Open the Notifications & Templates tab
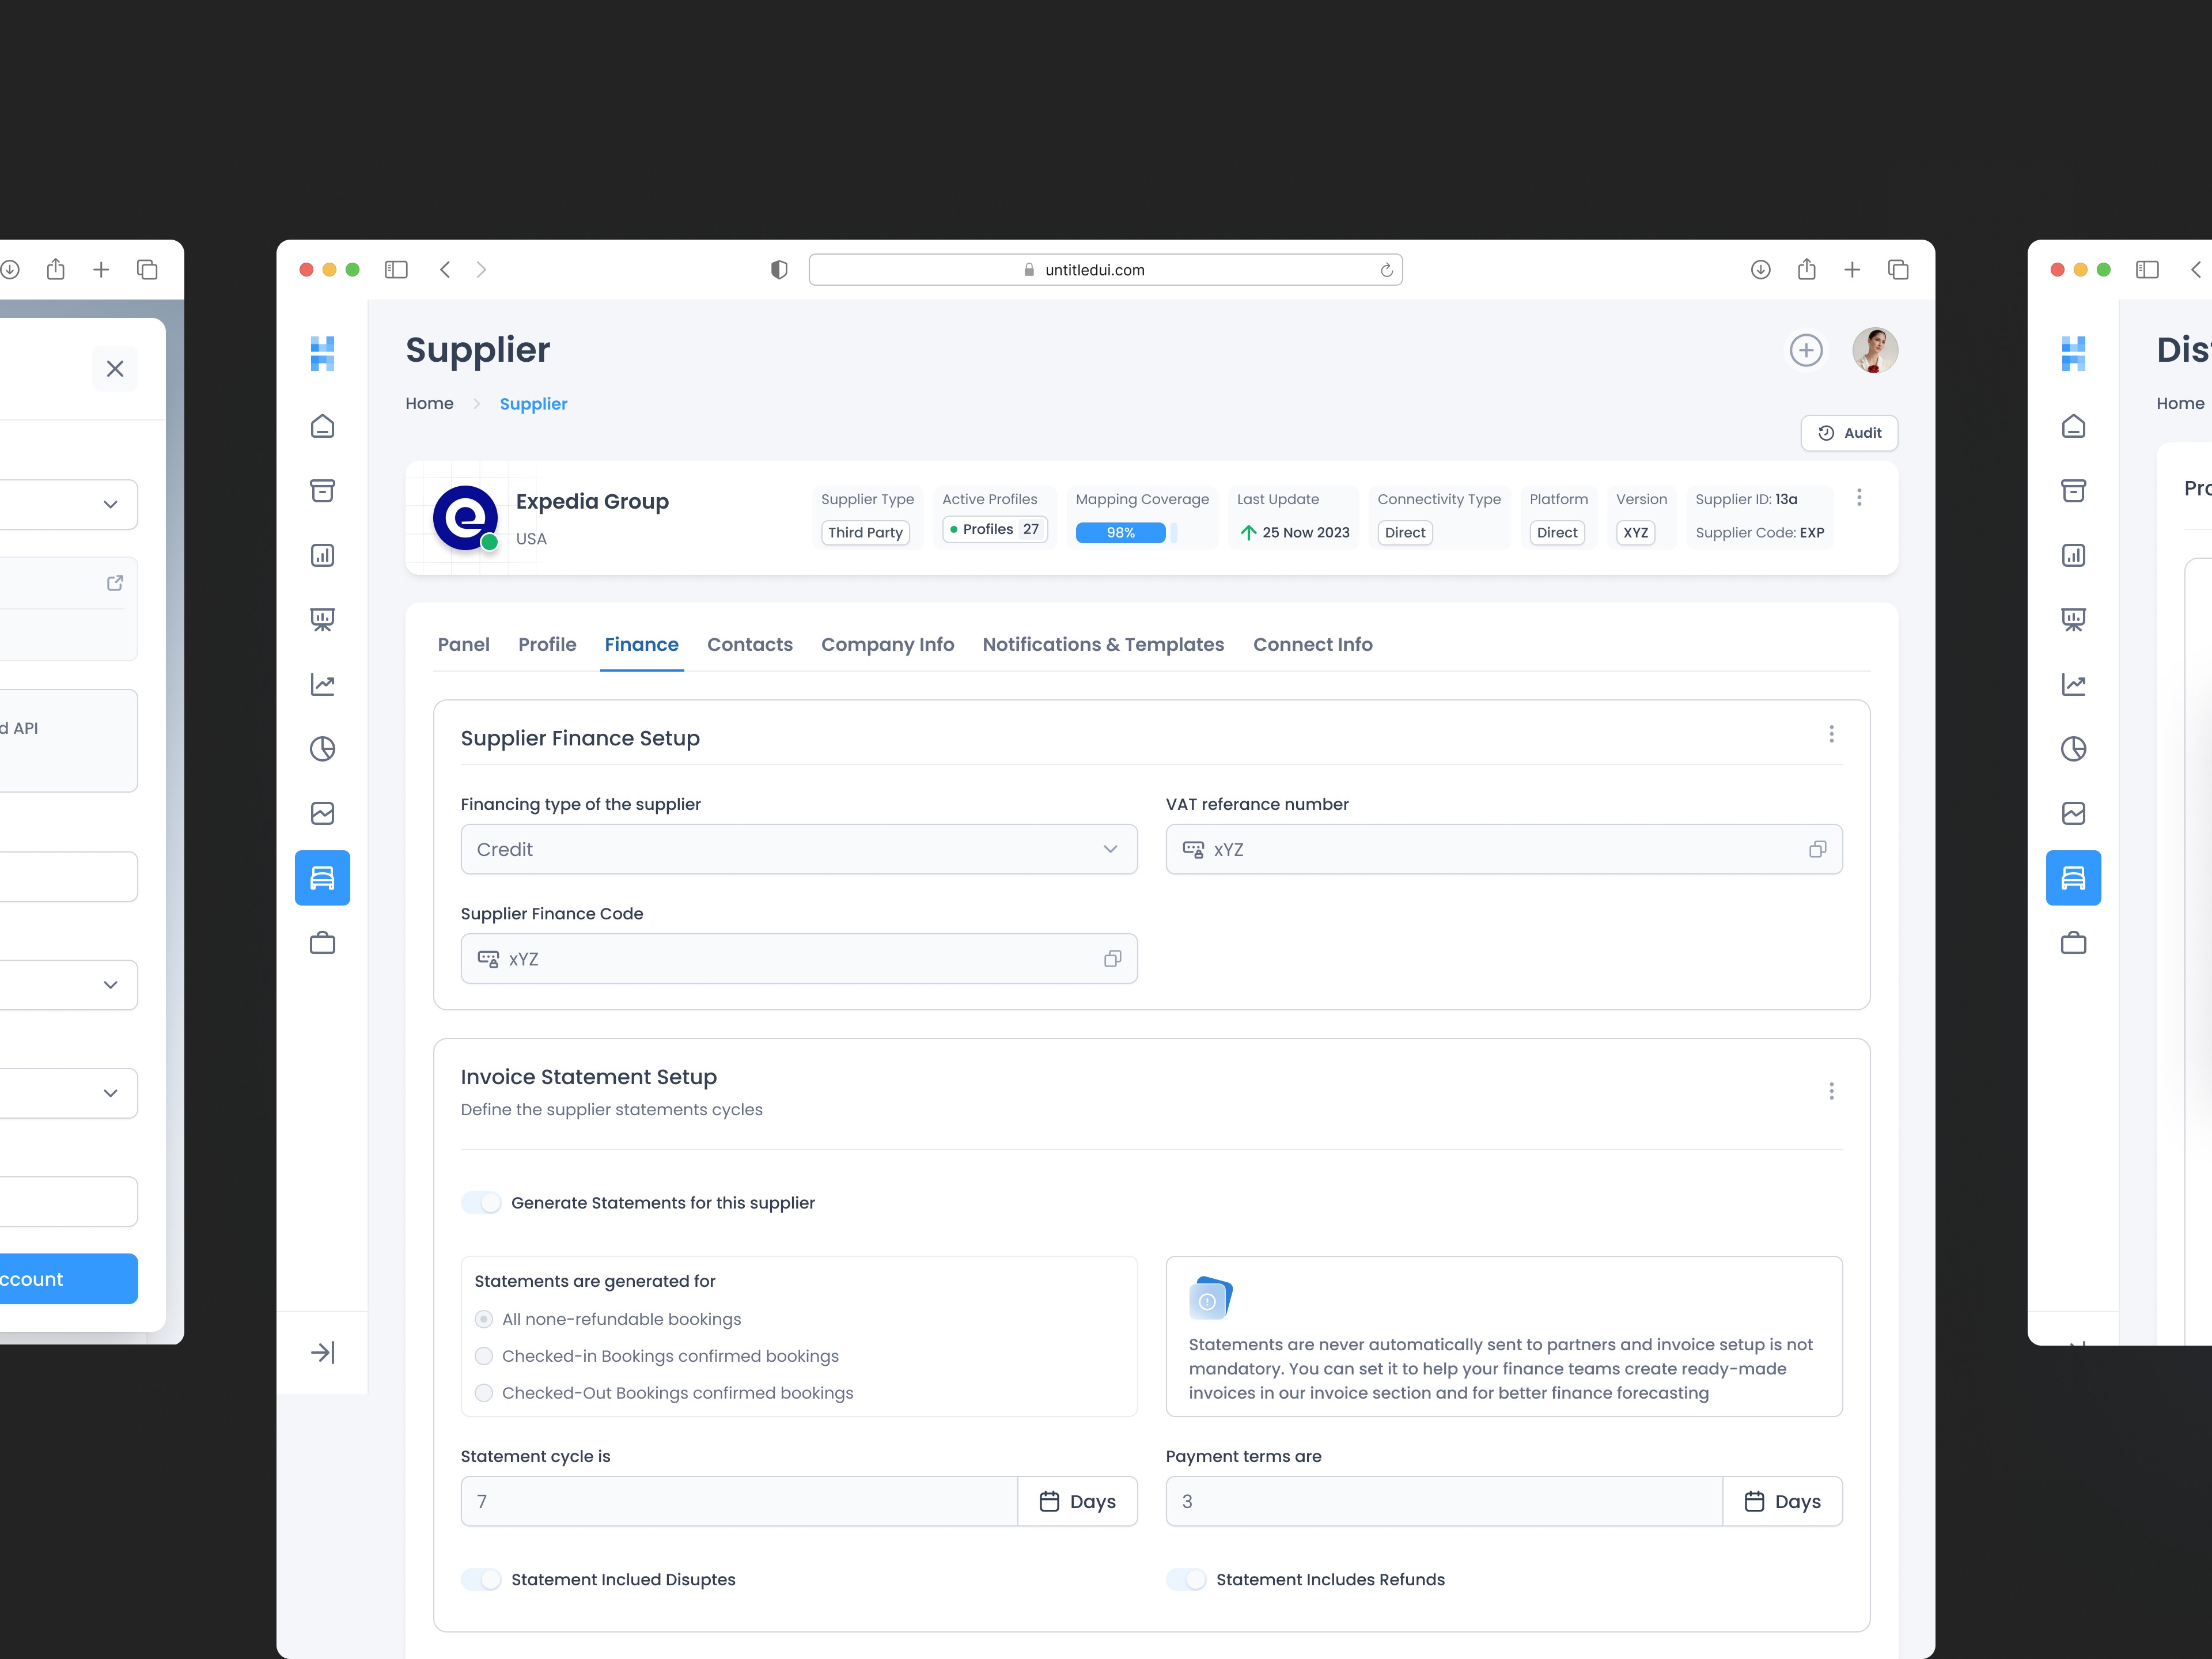This screenshot has width=2212, height=1659. 1103,644
